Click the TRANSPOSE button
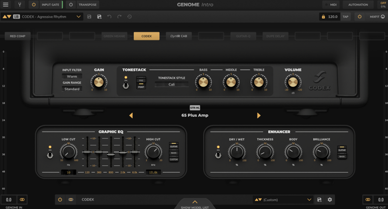The height and width of the screenshot is (209, 388). coord(87,5)
